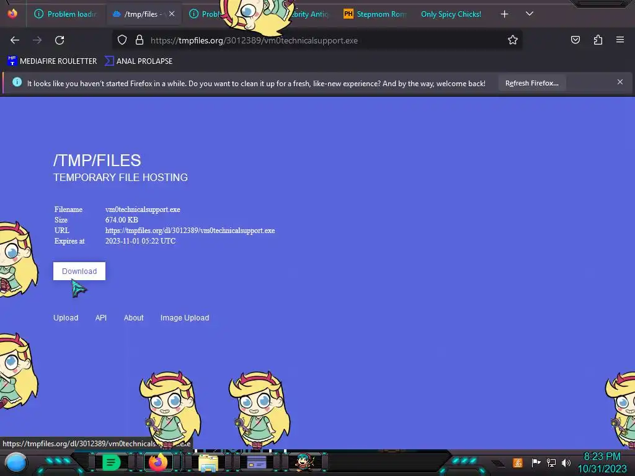Click the clock showing 8:23 PM
Viewport: 635px width, 476px height.
tap(602, 457)
